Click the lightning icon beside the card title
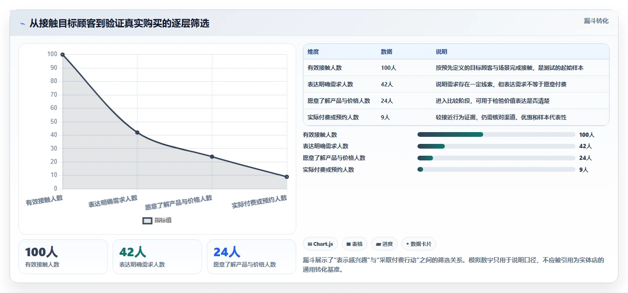Viewport: 628px width, 293px height. tap(22, 24)
